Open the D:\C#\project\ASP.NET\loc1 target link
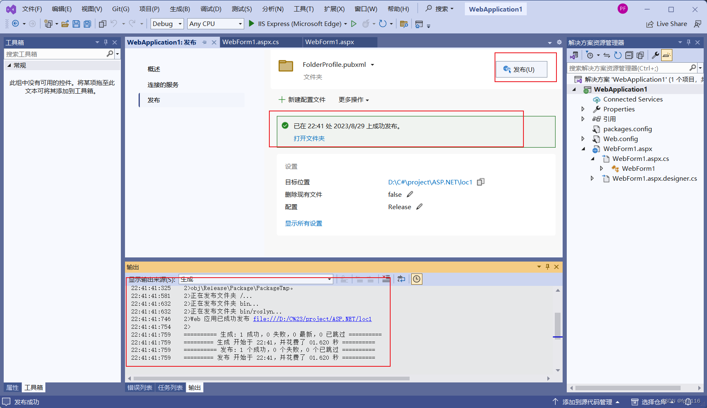The image size is (707, 408). pos(430,182)
